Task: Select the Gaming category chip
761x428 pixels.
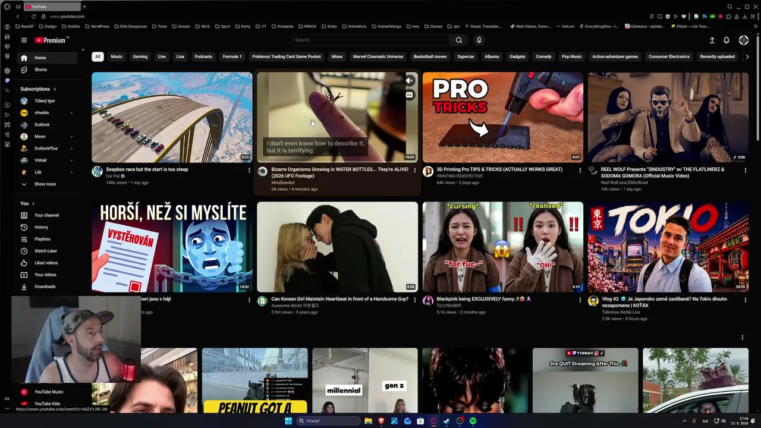Action: [140, 56]
